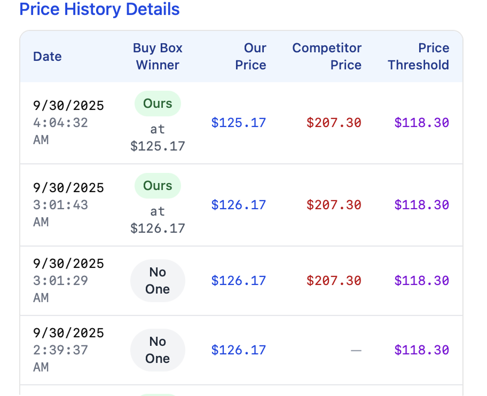The image size is (487, 396).
Task: Click the $125.17 Our Price value
Action: [238, 123]
